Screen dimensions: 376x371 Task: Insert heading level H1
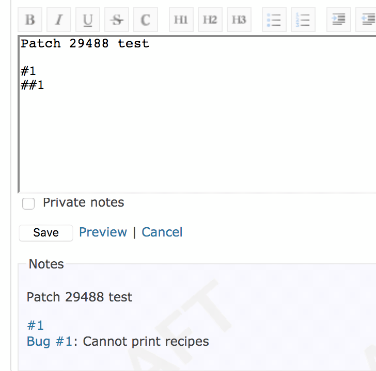181,20
